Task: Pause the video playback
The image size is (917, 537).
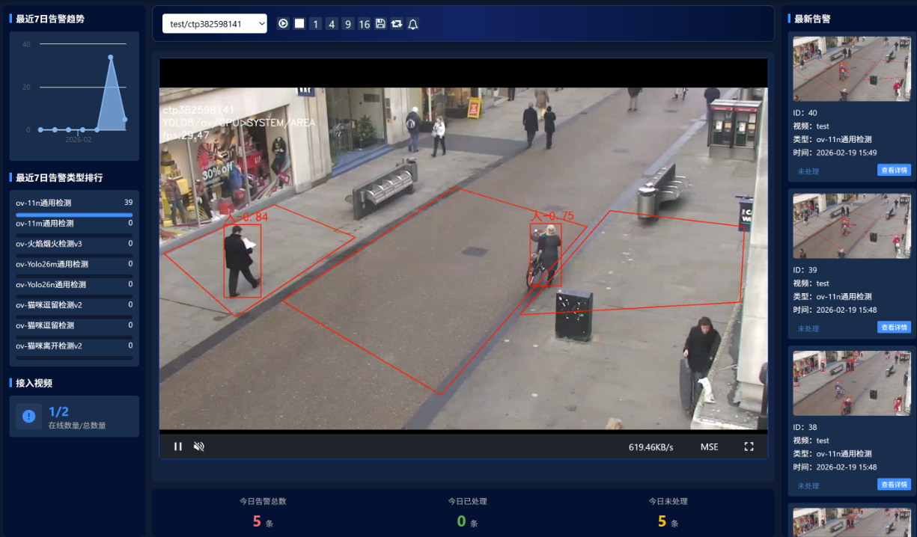Action: point(178,447)
